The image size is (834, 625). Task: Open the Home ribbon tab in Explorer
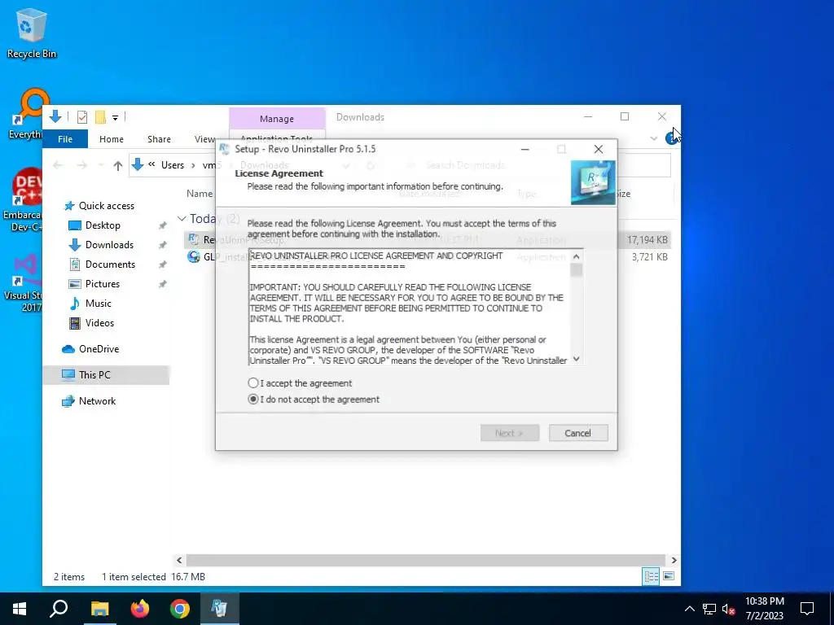pyautogui.click(x=111, y=139)
